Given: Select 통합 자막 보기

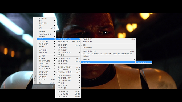Looking at the screenshot, I should 108,42.
